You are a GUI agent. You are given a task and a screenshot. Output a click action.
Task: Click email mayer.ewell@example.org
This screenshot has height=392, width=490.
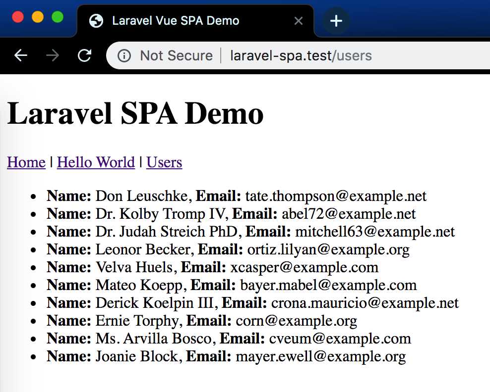(320, 356)
